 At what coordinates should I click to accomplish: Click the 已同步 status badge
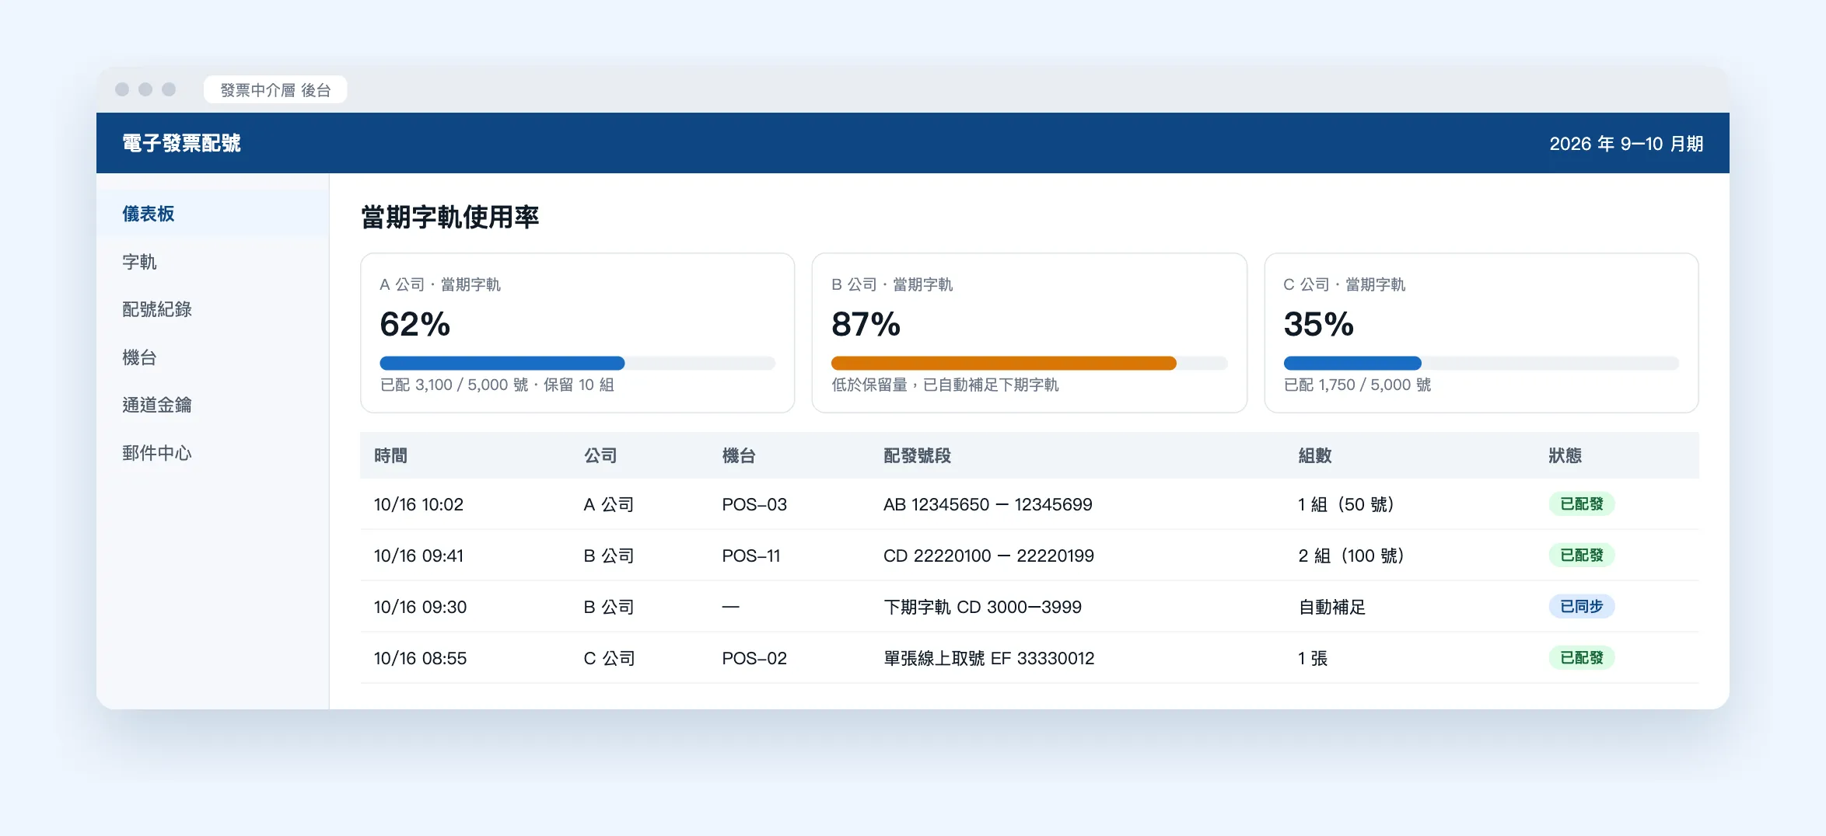[1582, 607]
